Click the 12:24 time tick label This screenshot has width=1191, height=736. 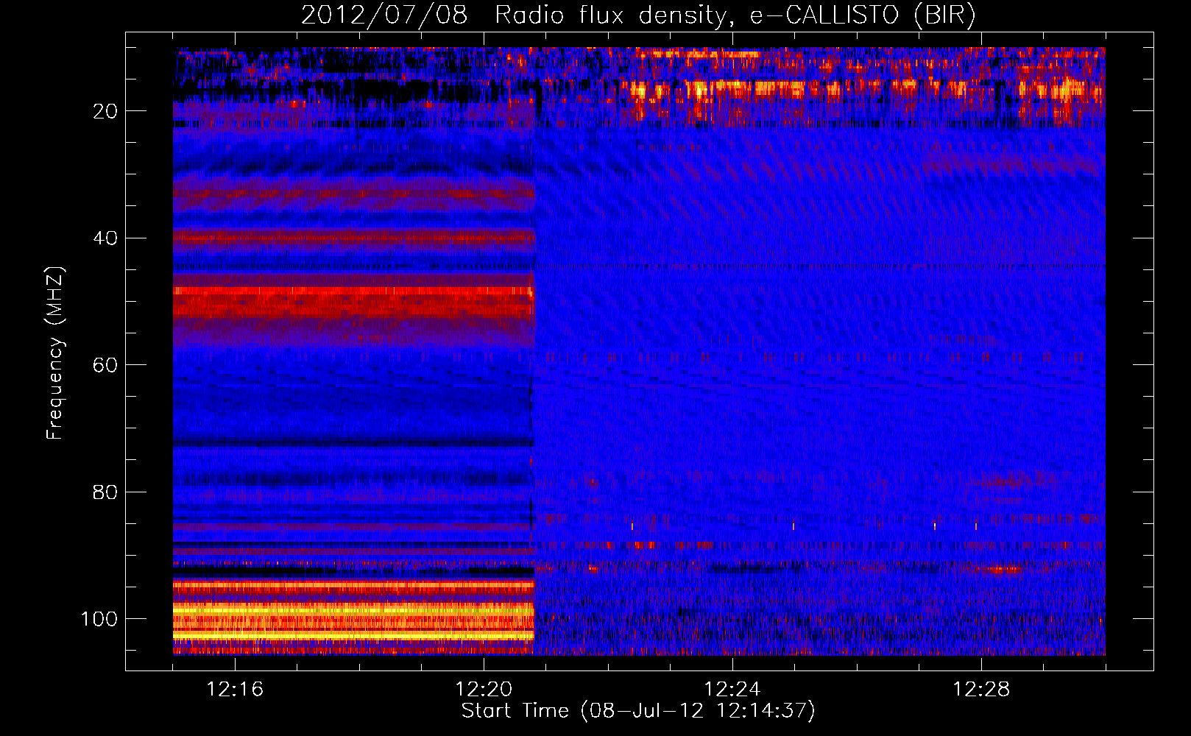point(732,690)
